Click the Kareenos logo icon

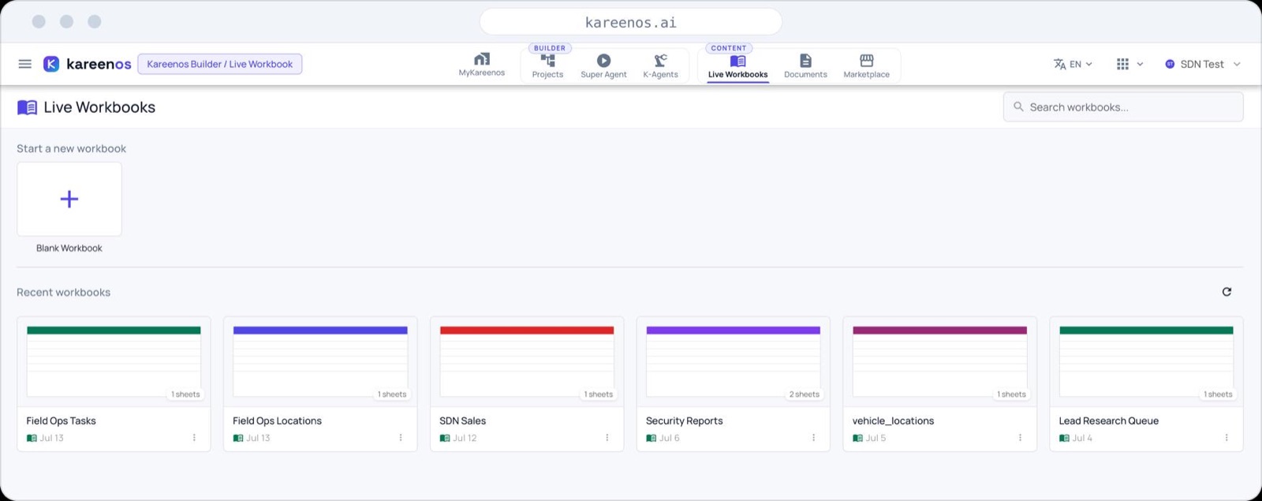coord(51,64)
